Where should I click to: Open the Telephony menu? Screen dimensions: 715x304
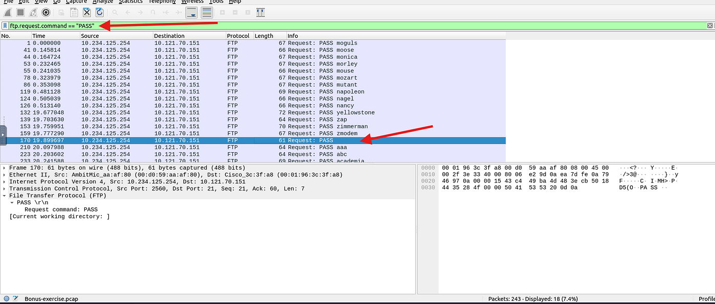point(162,2)
